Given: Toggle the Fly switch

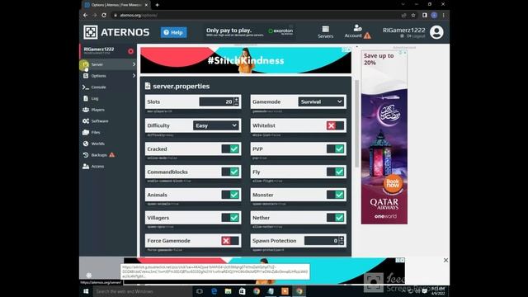Looking at the screenshot, I should click(335, 172).
